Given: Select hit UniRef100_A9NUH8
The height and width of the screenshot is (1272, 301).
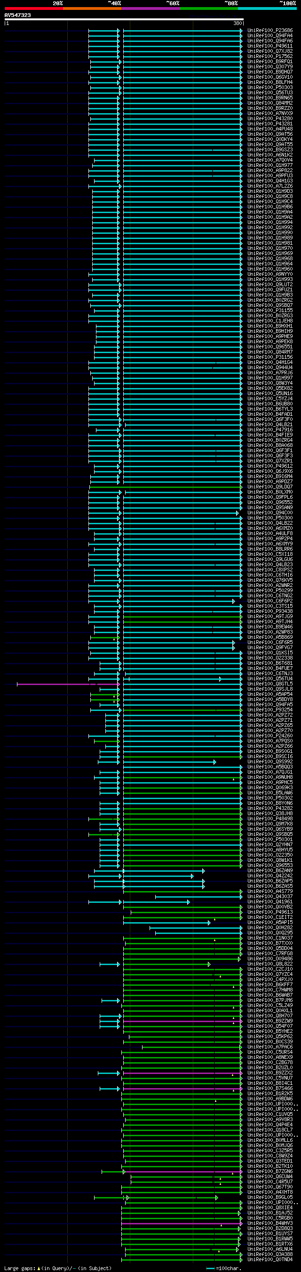Looking at the screenshot, I should (x=270, y=777).
